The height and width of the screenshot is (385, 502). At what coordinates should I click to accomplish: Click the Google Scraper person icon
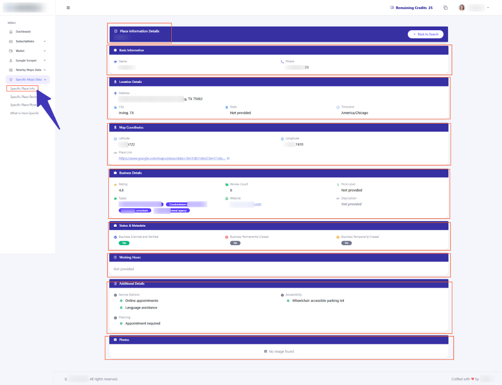pos(11,60)
